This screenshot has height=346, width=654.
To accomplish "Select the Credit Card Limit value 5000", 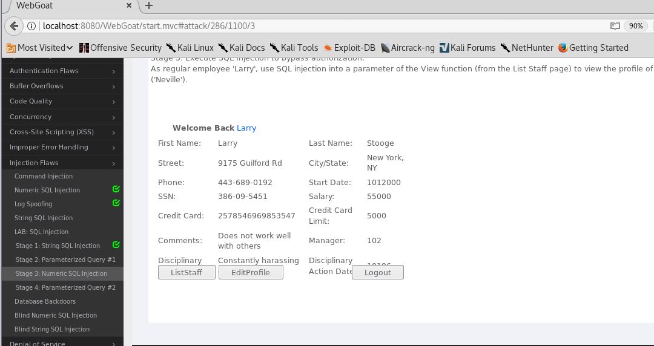I will point(377,216).
